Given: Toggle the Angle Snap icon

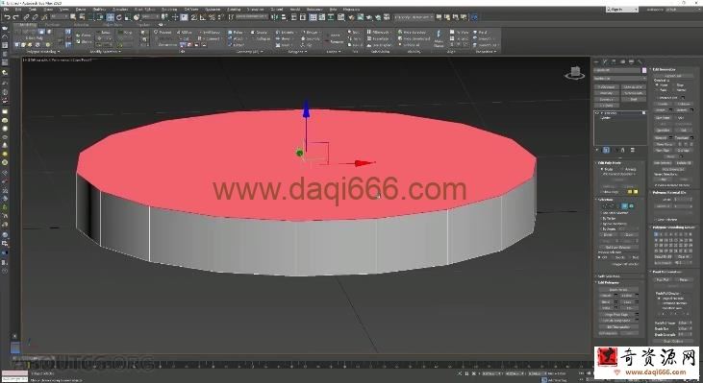Looking at the screenshot, I should tap(203, 17).
